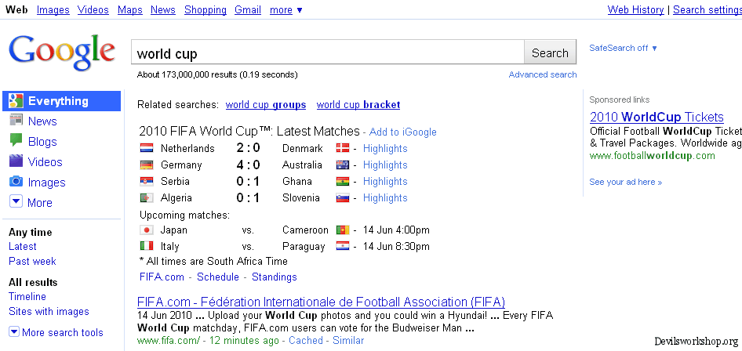Screen dimensions: 742x351
Task: Select the Everything filter icon
Action: click(16, 101)
